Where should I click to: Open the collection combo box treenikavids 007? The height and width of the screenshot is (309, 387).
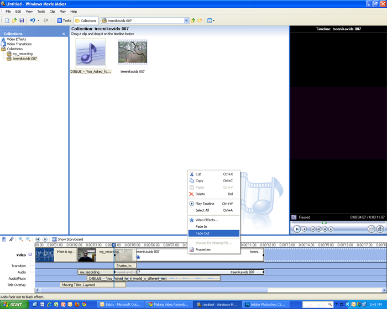click(145, 21)
